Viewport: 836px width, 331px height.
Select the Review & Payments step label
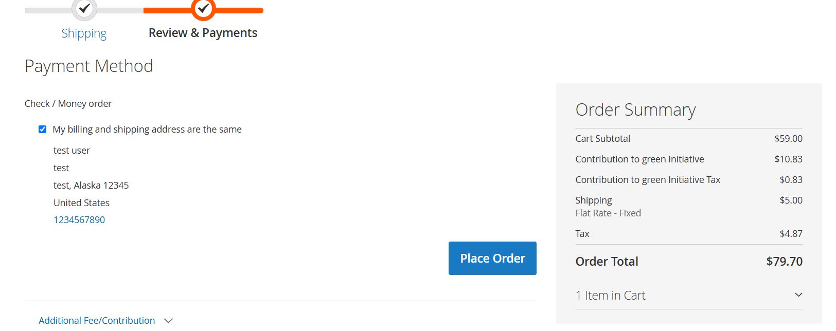tap(203, 33)
